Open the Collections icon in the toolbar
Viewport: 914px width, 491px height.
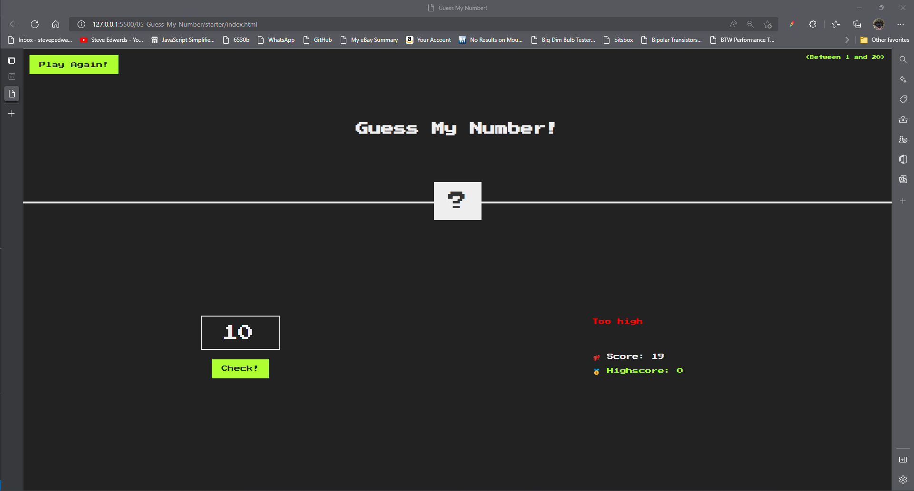tap(857, 24)
